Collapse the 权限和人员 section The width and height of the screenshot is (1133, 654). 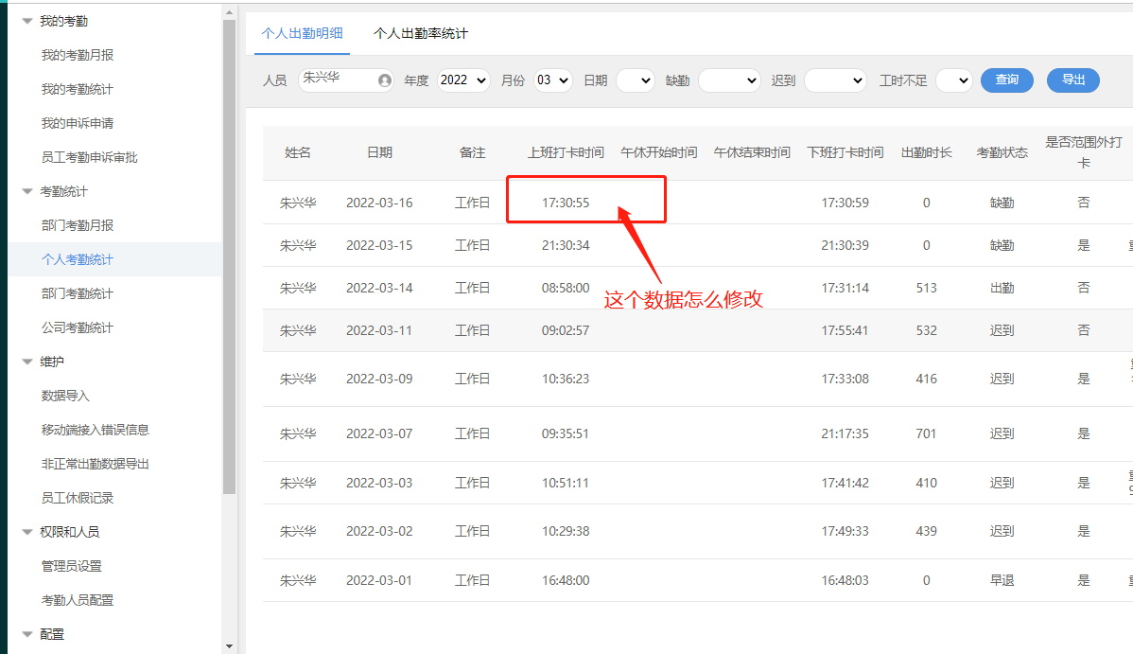(27, 532)
